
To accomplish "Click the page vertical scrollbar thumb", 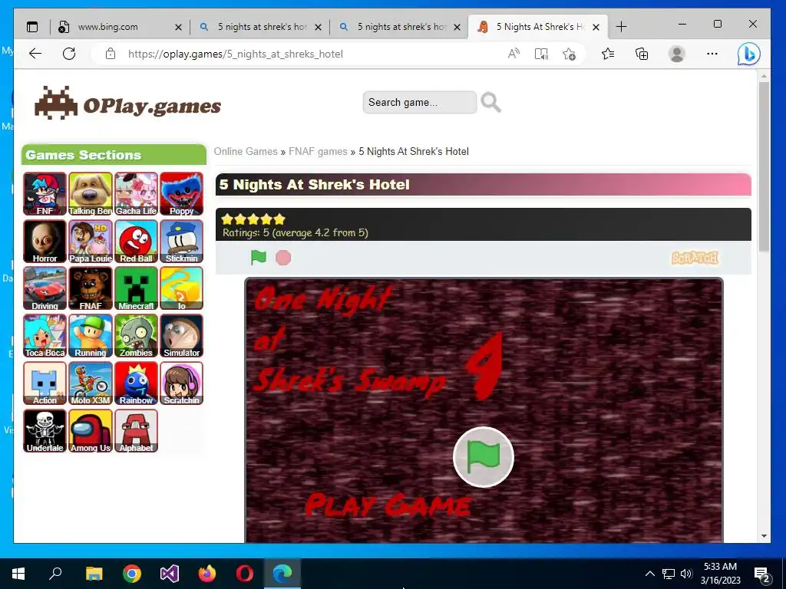I will tap(764, 166).
